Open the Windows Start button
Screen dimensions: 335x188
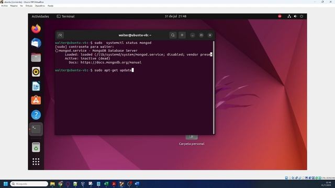coord(6,184)
